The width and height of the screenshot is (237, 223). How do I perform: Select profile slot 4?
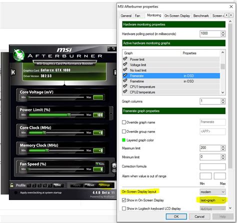tap(44, 185)
